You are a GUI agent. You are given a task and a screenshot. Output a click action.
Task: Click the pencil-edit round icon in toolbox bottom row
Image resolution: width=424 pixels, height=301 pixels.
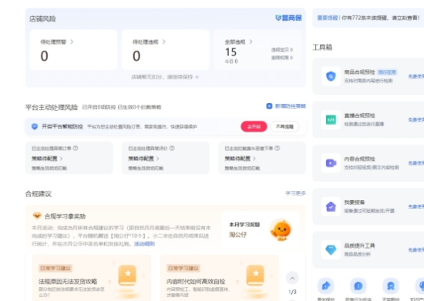coord(325,286)
